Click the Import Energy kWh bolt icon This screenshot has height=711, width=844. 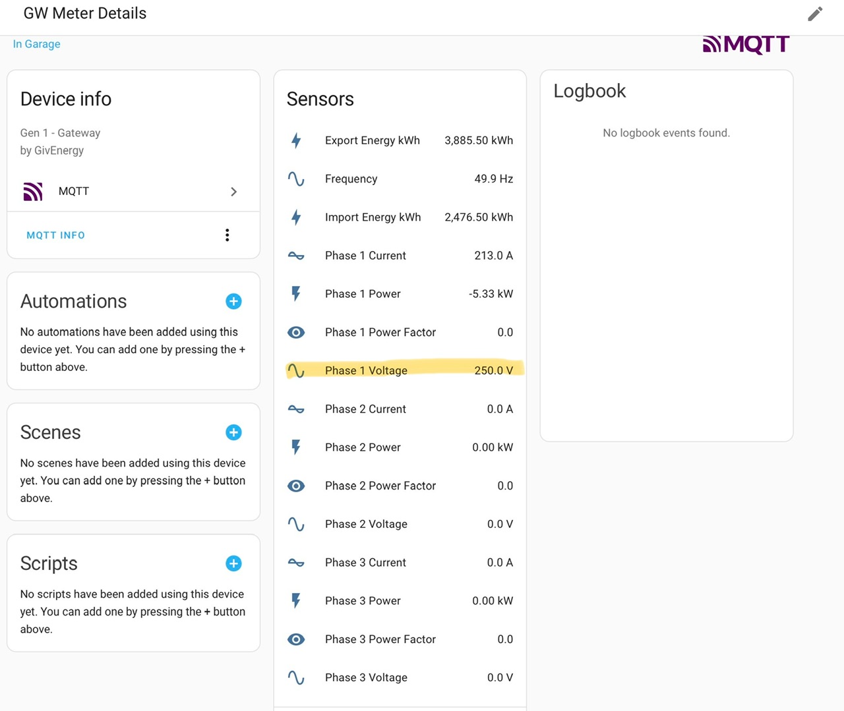tap(296, 217)
